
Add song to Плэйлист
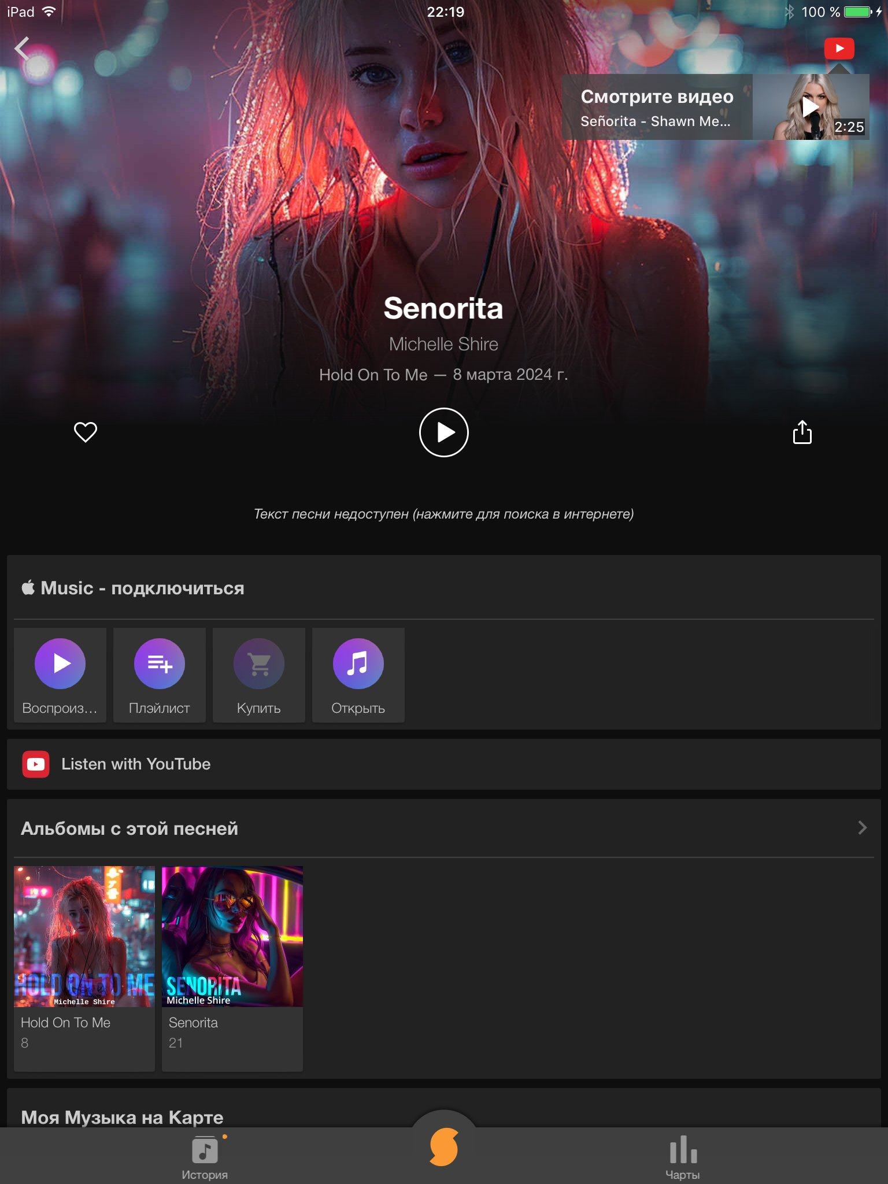tap(160, 675)
